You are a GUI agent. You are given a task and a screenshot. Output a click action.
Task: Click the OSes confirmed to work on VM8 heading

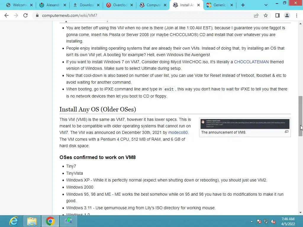click(x=98, y=157)
